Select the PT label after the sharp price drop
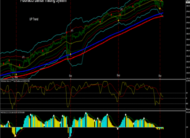 [72, 31]
